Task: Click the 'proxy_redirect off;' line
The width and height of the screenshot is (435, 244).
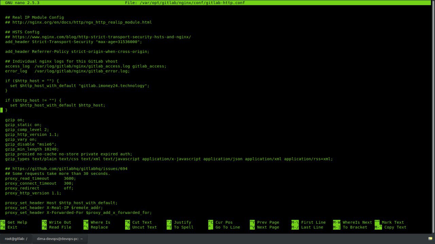Action: 39,188
